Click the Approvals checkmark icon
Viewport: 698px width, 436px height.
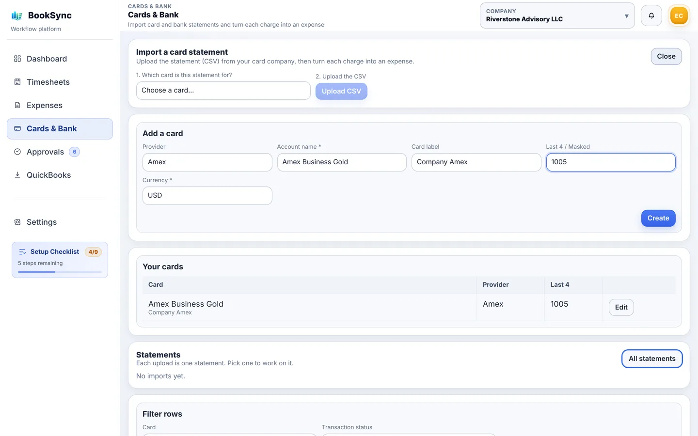pos(17,152)
